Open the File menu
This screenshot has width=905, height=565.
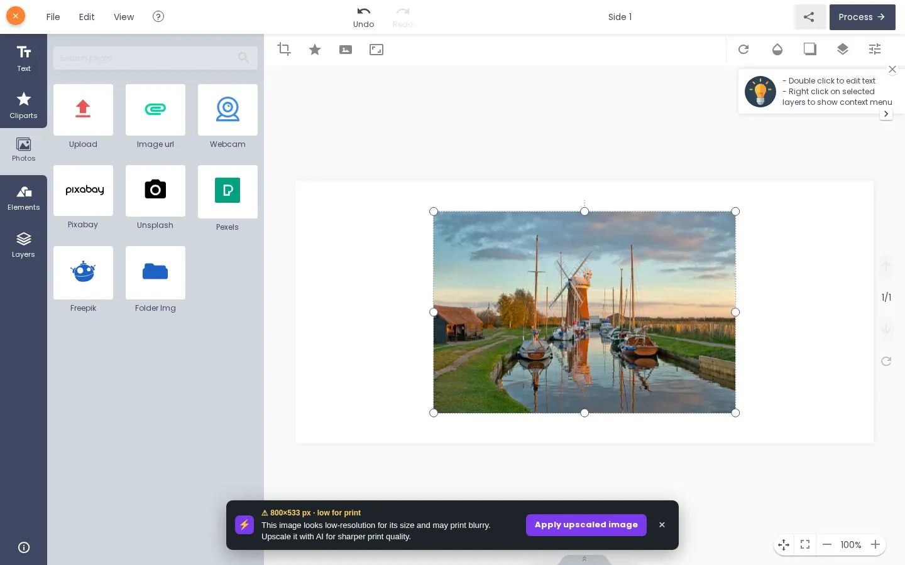53,17
